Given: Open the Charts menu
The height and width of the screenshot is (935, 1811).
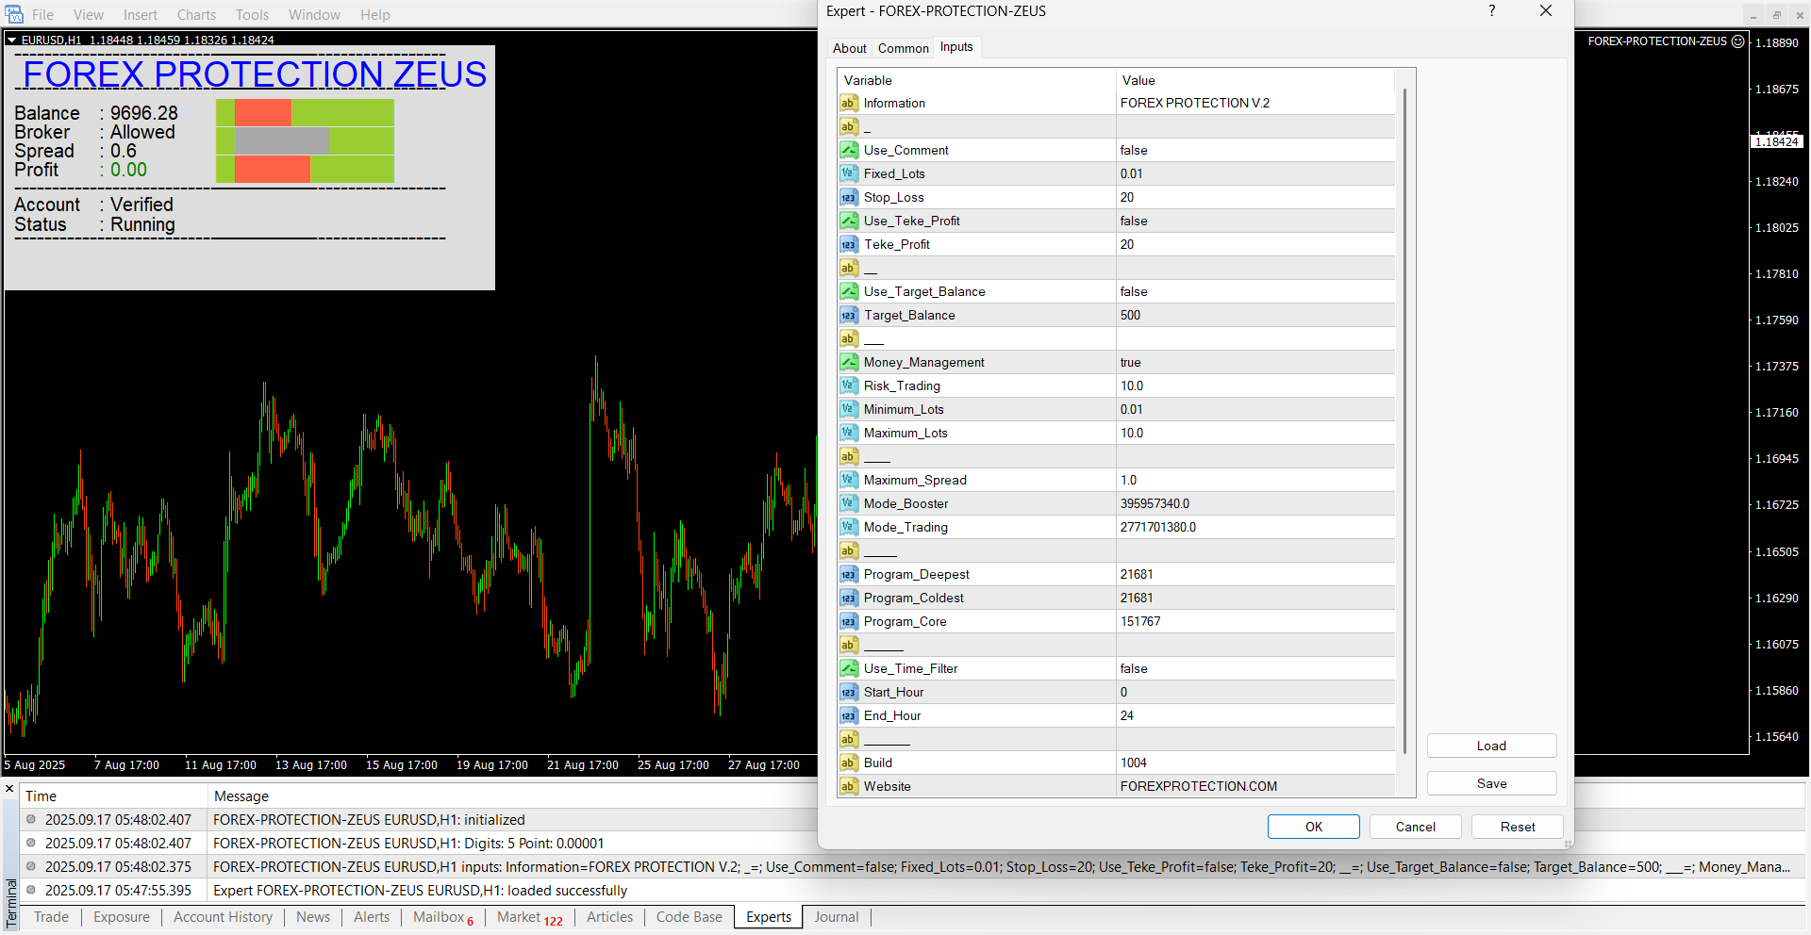Looking at the screenshot, I should click(196, 15).
